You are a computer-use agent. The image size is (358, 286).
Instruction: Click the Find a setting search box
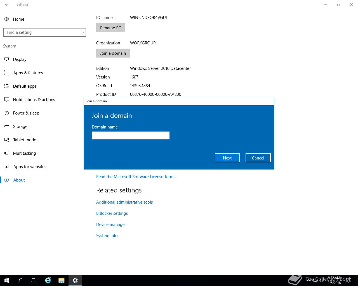(x=45, y=32)
